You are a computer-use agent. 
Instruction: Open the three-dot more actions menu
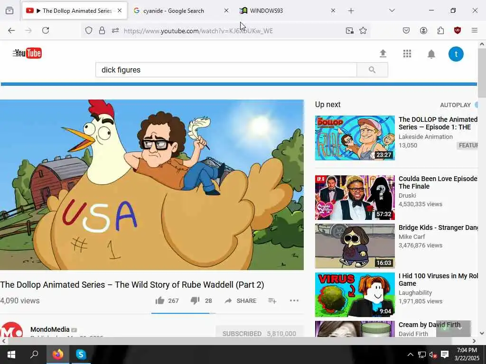[x=294, y=300]
